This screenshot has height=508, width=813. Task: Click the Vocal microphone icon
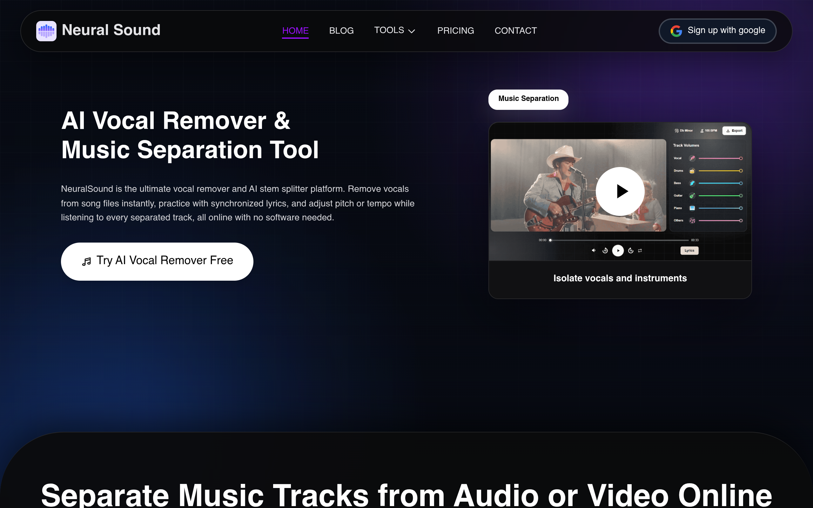[x=692, y=158]
